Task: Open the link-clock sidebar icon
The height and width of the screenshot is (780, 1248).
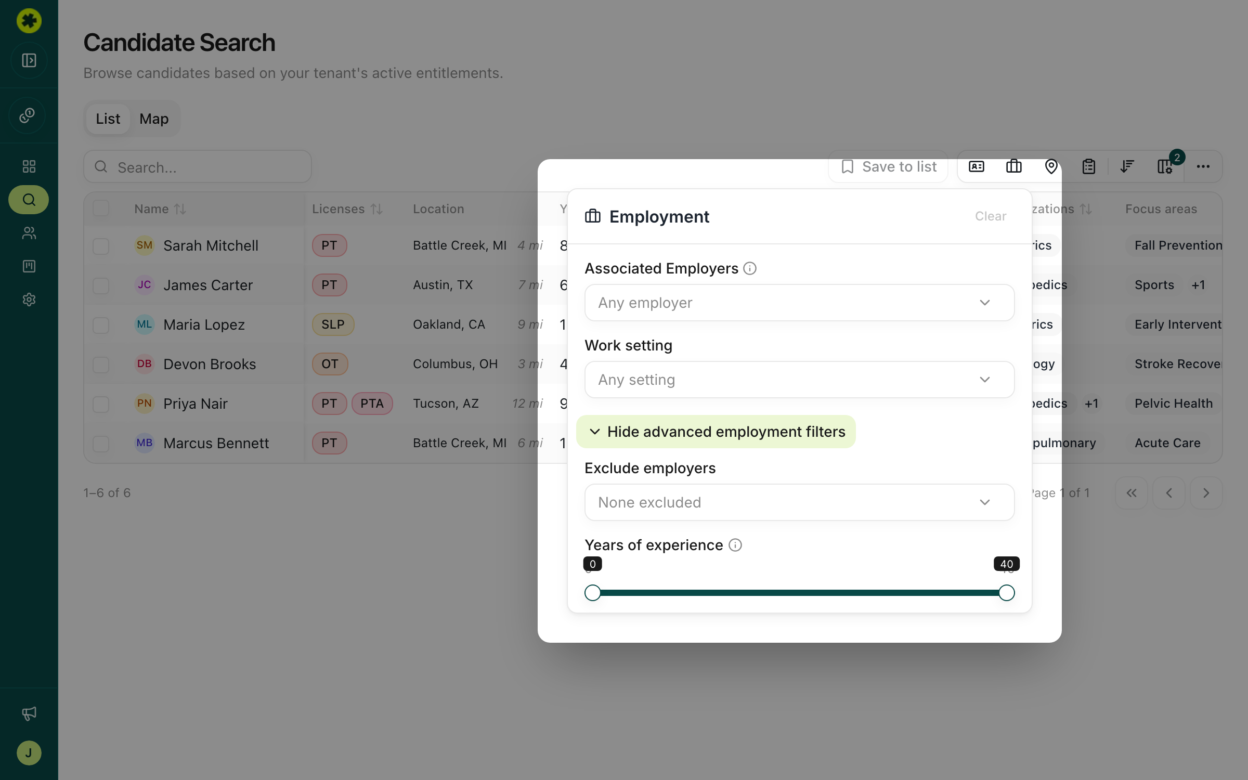Action: pyautogui.click(x=28, y=115)
